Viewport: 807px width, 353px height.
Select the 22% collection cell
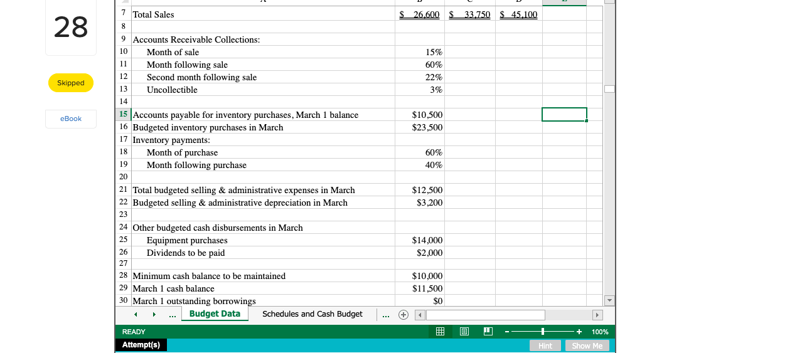coord(420,77)
